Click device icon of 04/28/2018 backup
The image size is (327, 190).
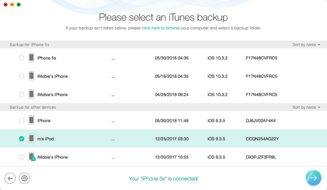(32, 94)
